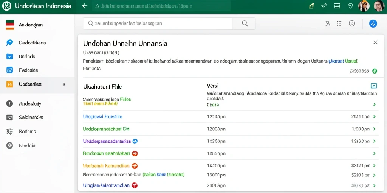Open the Uragiowai Fojisriile link
The width and height of the screenshot is (387, 193).
(x=102, y=117)
